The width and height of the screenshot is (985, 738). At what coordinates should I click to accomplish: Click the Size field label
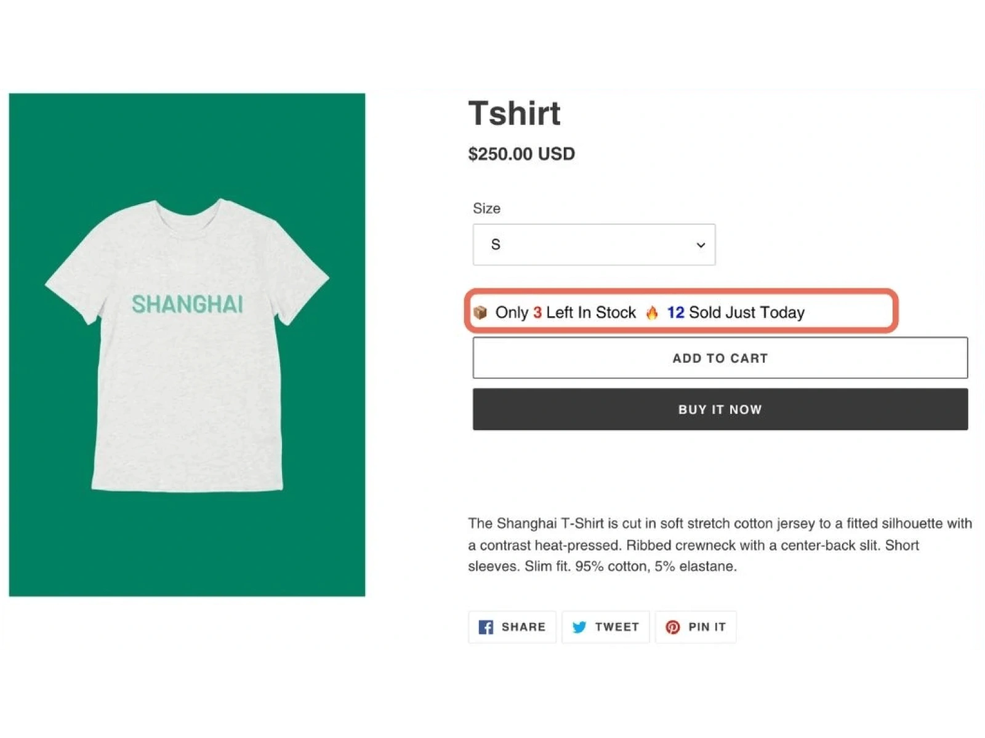486,208
